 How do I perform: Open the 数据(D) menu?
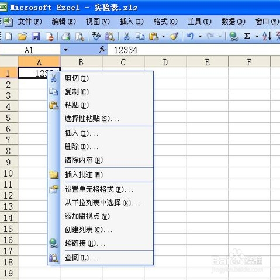point(233,22)
